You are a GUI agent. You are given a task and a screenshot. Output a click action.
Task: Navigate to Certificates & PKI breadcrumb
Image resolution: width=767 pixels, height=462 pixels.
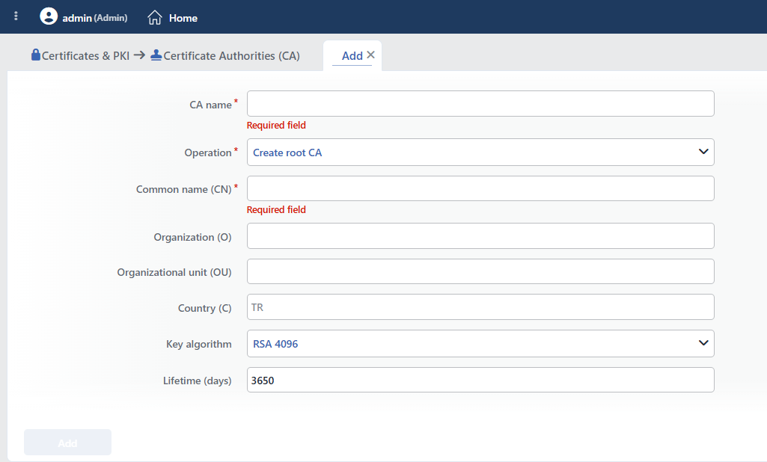[x=85, y=56]
